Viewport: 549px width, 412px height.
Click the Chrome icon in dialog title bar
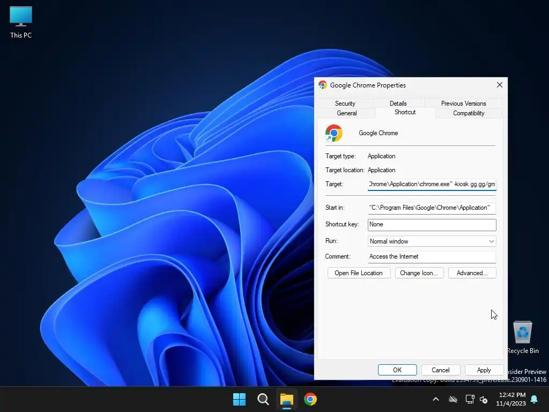pos(322,85)
